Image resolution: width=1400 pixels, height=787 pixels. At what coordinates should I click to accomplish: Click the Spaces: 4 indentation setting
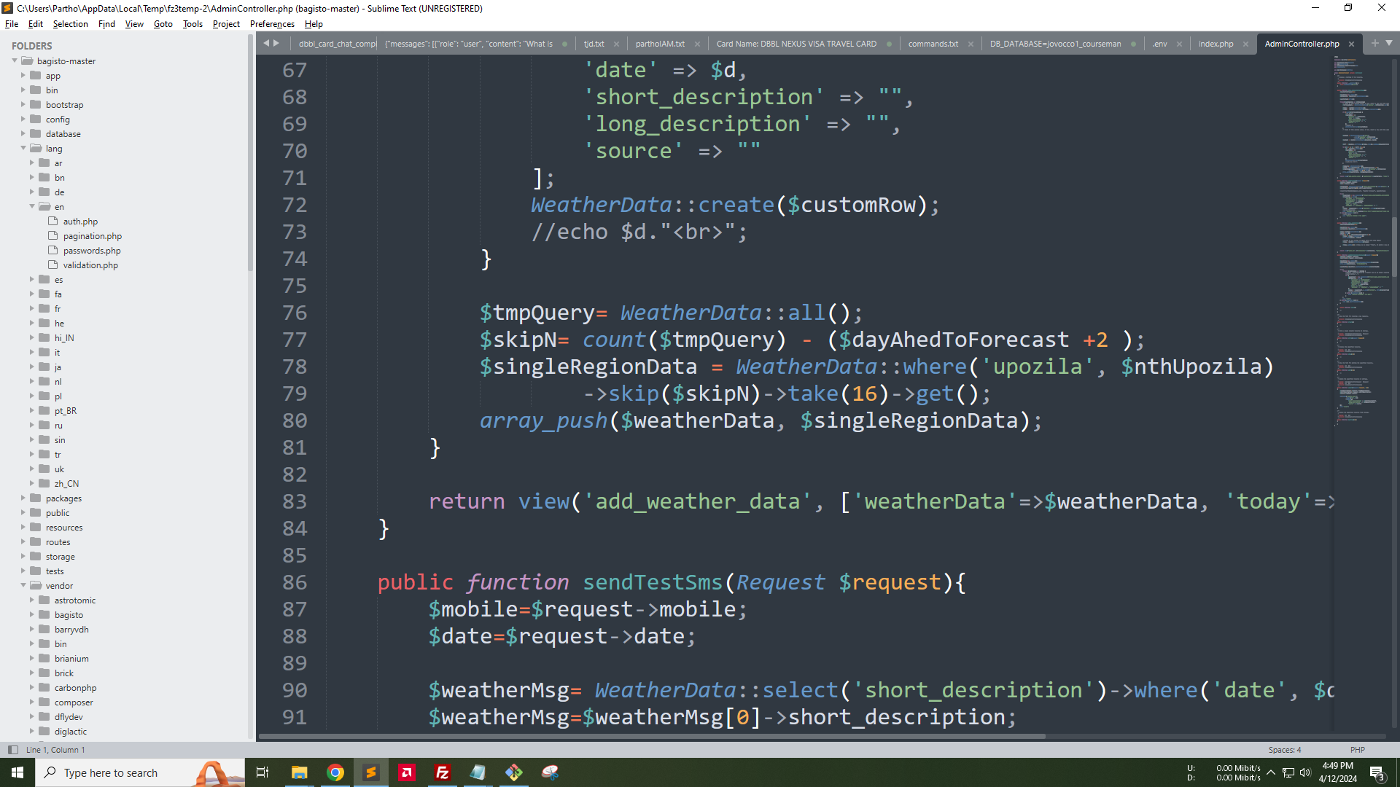coord(1284,749)
